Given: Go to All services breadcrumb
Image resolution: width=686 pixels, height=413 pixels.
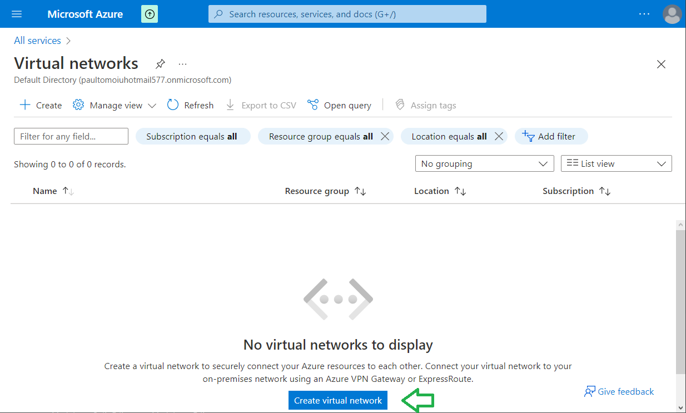Looking at the screenshot, I should point(37,41).
